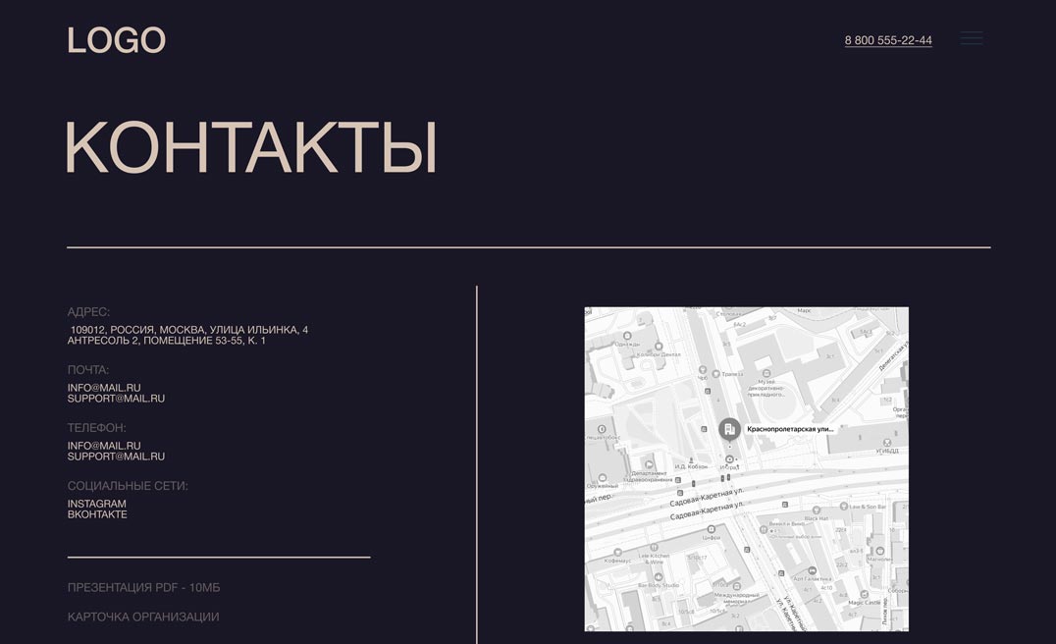The width and height of the screenshot is (1056, 644).
Task: Click the Цифра marker on the map
Action: 710,528
